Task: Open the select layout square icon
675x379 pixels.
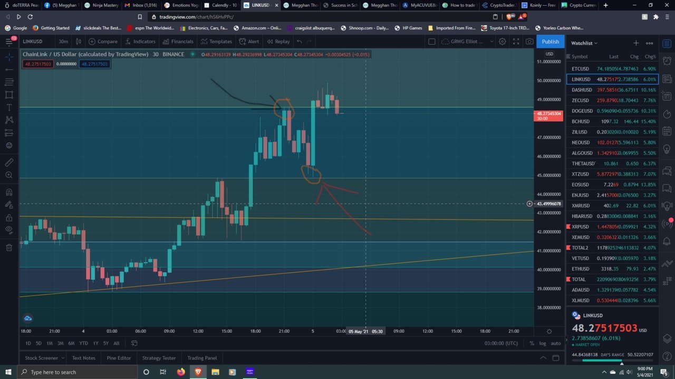Action: 431,42
